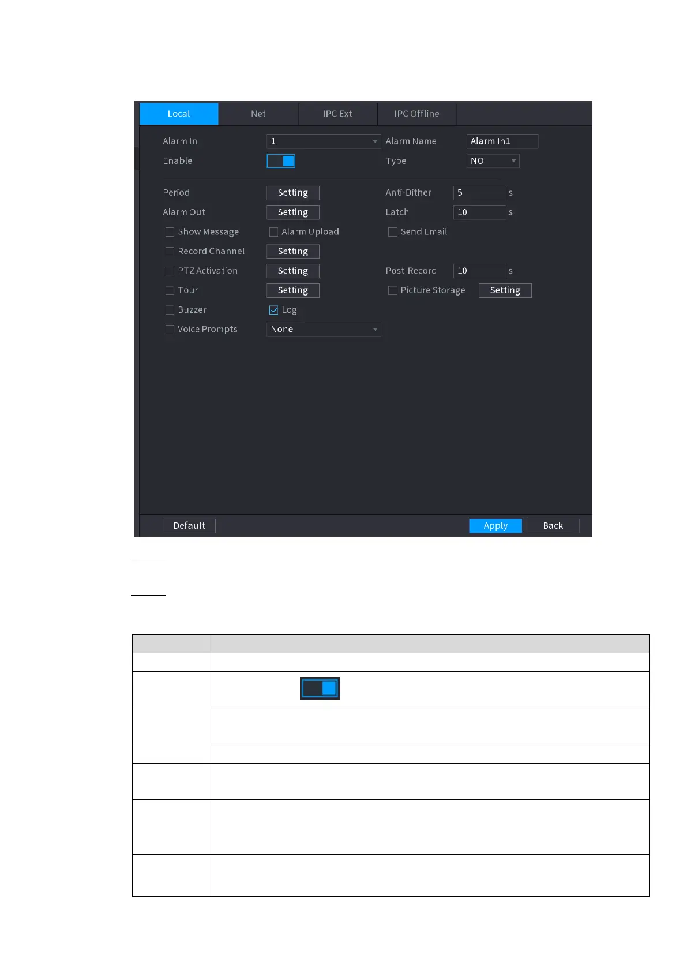Open the IPC Offline tab
This screenshot has width=687, height=972.
[x=417, y=114]
